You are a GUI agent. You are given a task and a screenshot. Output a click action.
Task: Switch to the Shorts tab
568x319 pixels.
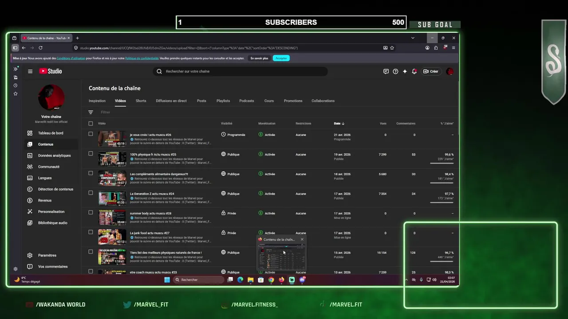tap(141, 101)
